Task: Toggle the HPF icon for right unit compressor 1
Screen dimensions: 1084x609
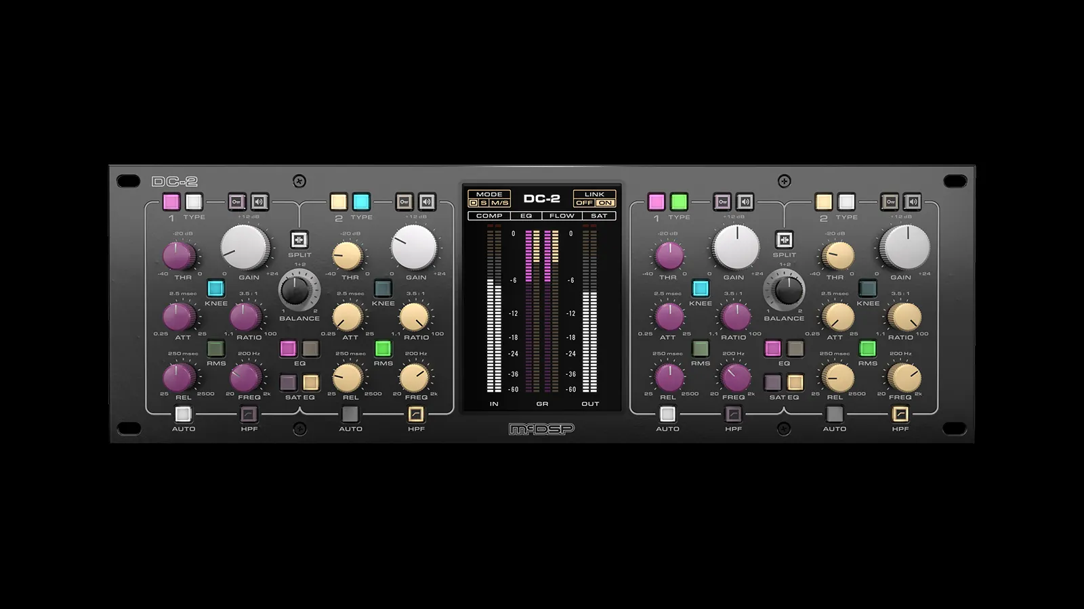Action: click(734, 414)
